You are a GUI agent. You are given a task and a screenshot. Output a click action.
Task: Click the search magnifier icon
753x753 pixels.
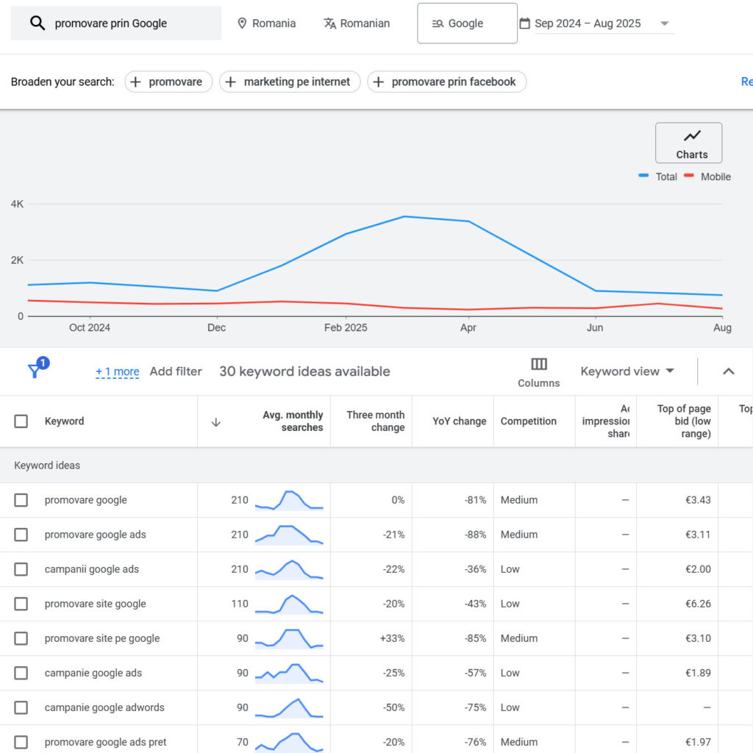38,23
